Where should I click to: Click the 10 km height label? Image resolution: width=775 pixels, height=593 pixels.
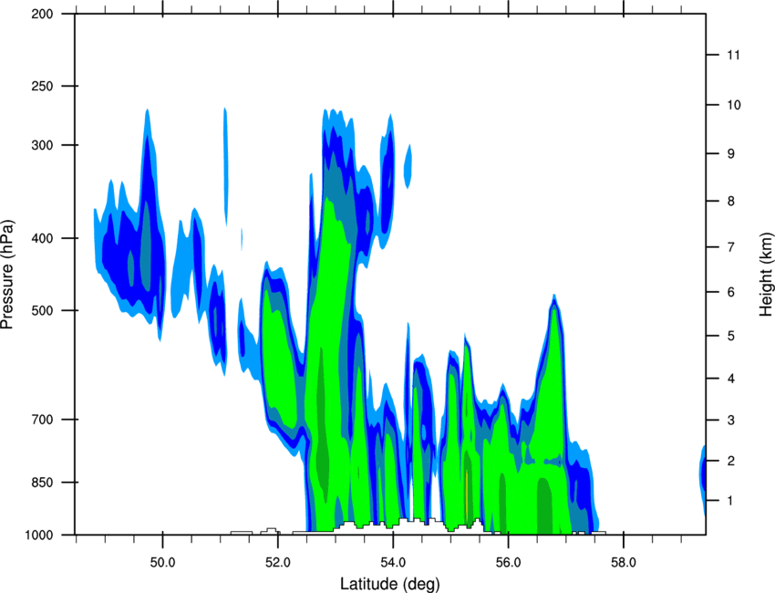(734, 105)
